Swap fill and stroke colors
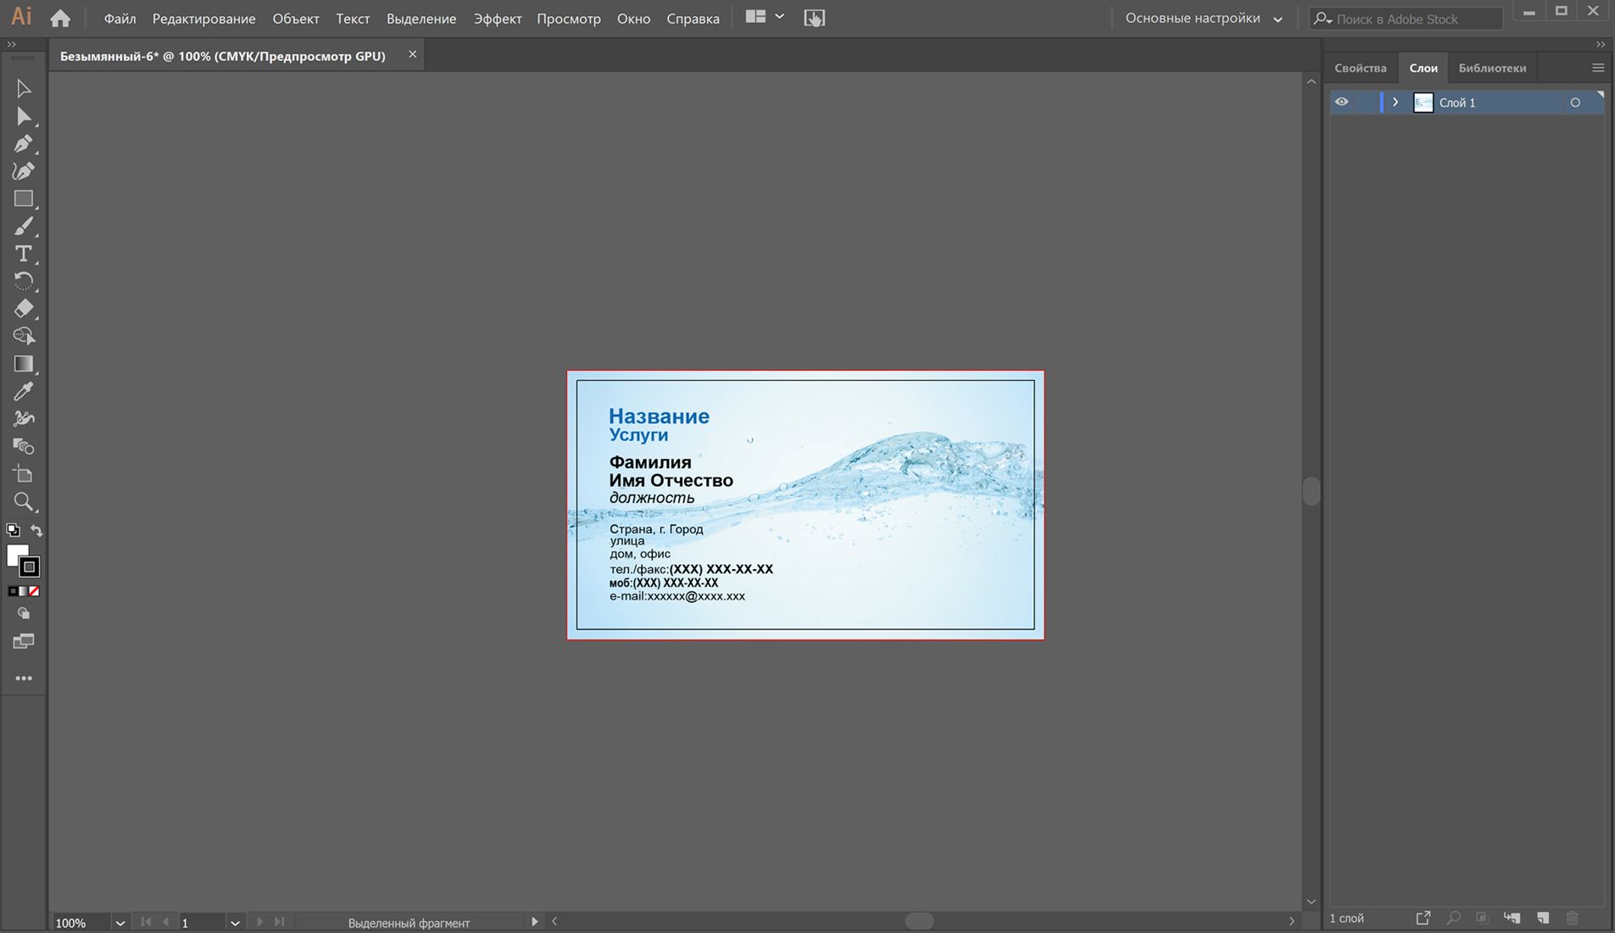Screen dimensions: 1615x933 36,531
